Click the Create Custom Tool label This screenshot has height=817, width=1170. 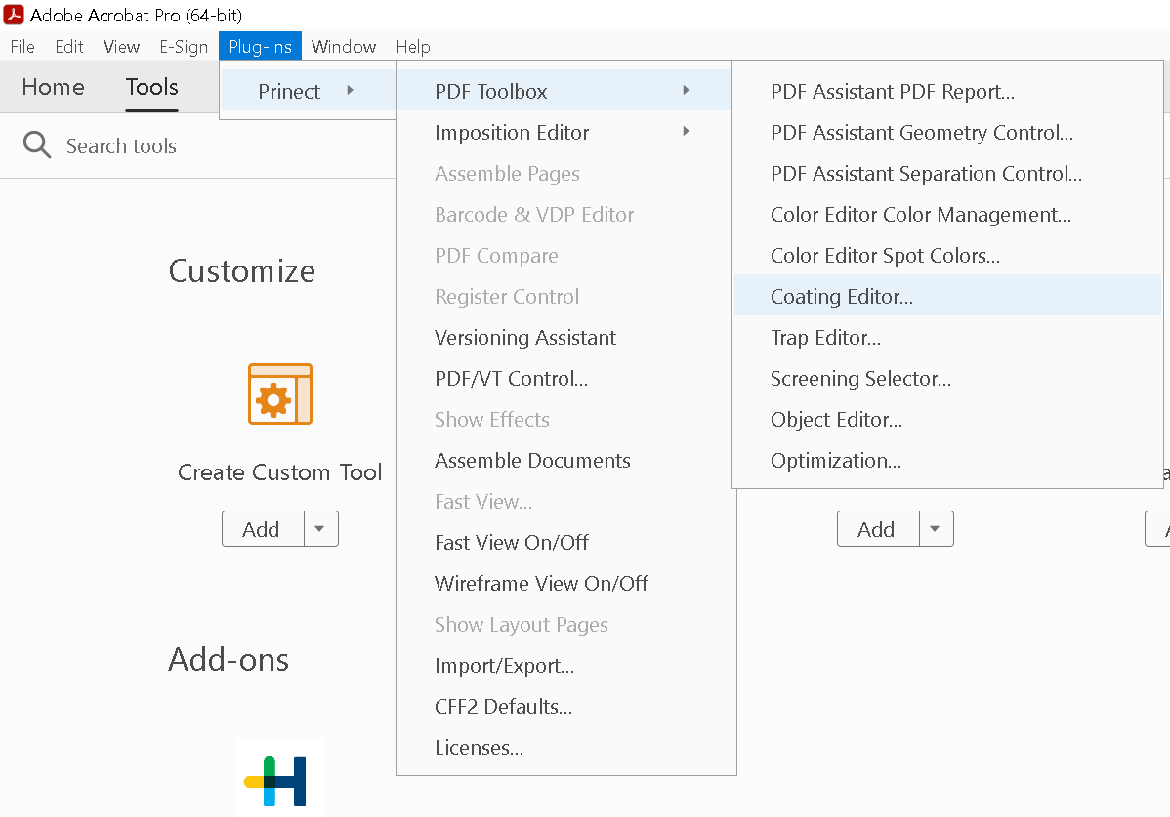click(280, 471)
